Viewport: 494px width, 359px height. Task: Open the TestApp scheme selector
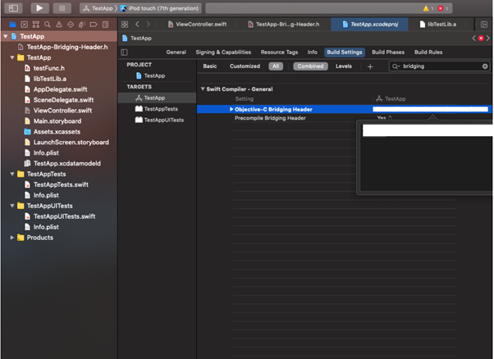coord(98,8)
